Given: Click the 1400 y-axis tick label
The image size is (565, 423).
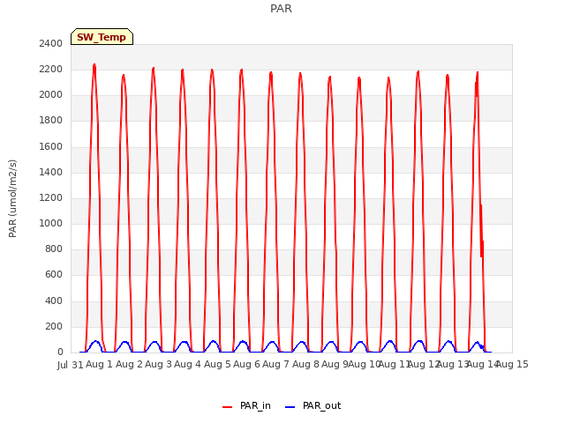Looking at the screenshot, I should pyautogui.click(x=51, y=173).
